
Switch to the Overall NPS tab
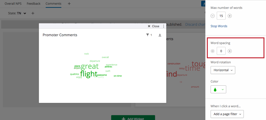click(13, 3)
